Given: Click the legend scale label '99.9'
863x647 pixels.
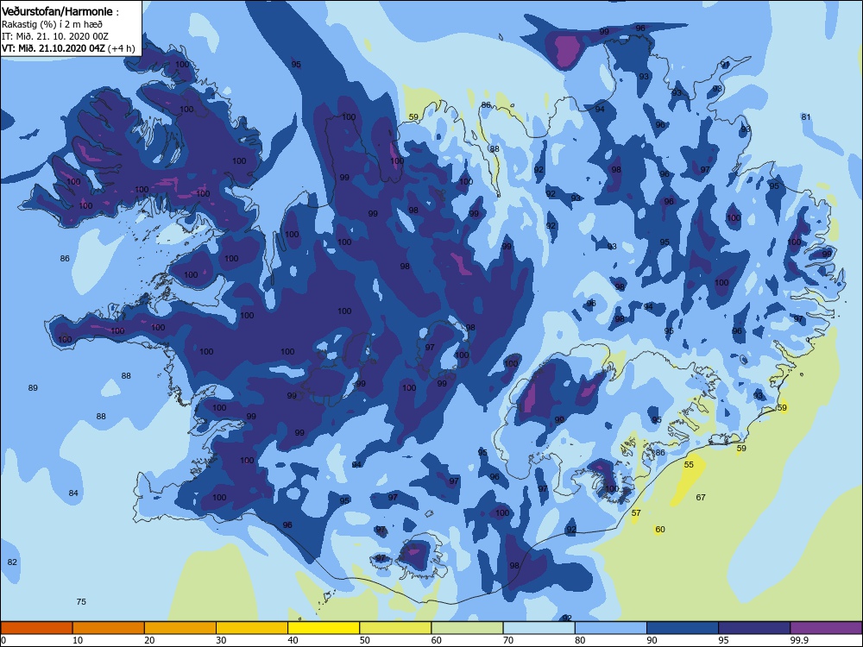Looking at the screenshot, I should 799,640.
